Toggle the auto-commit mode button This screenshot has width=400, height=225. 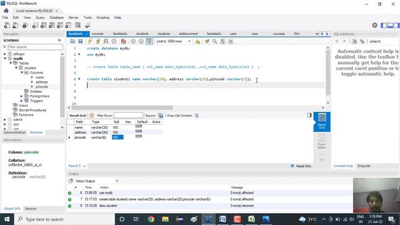(149, 41)
